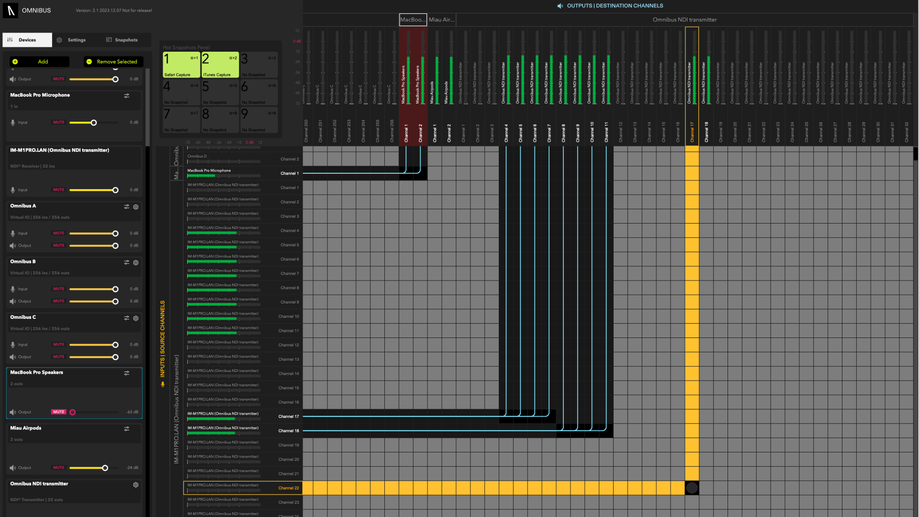Image resolution: width=919 pixels, height=517 pixels.
Task: Open routing options icon for Omnibus C
Action: point(127,318)
